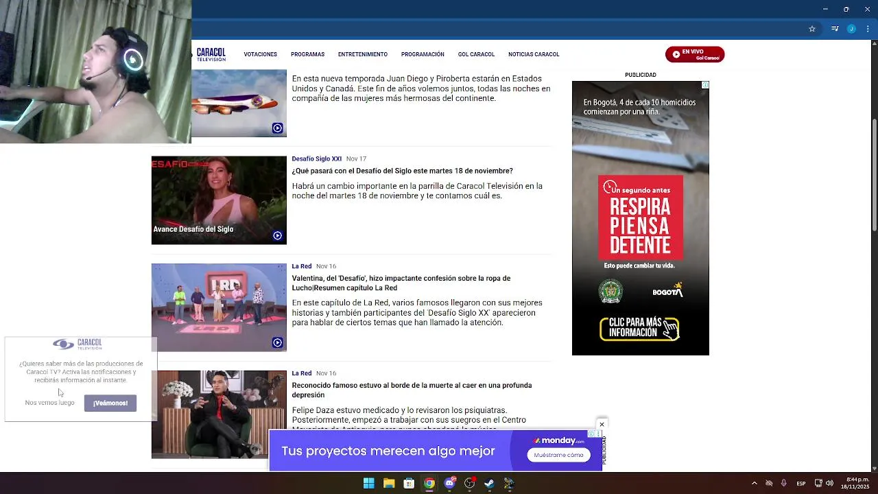Open Microsoft Store from the taskbar
Screen dimensions: 878x494
tap(409, 483)
